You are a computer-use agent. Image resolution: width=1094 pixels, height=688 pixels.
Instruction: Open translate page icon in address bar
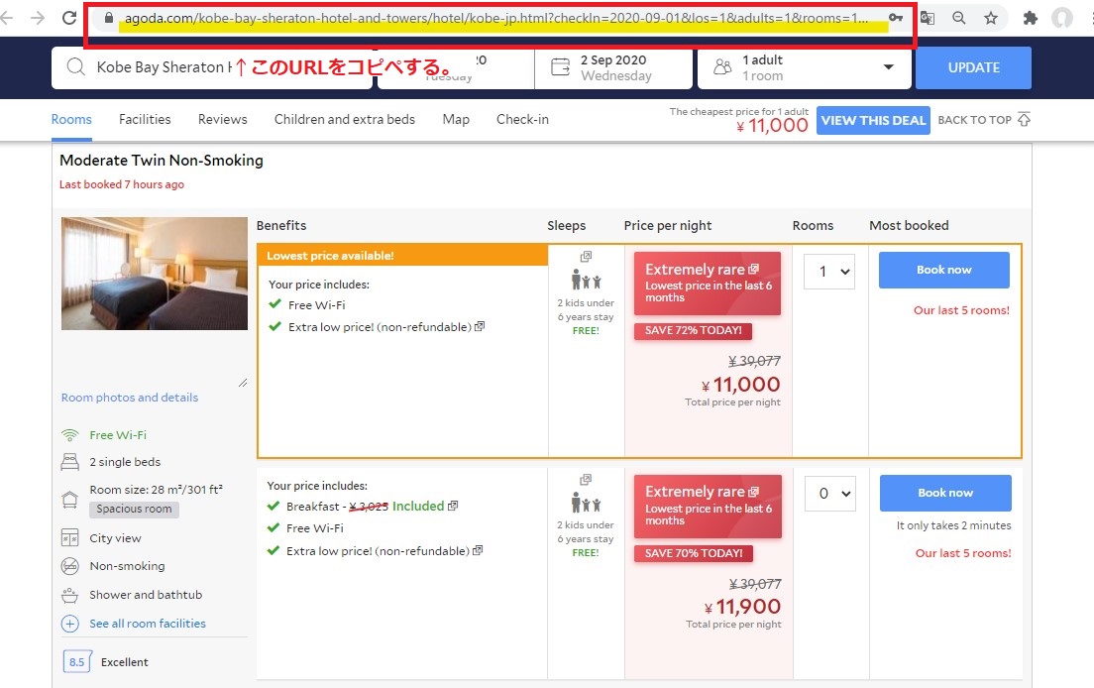click(928, 18)
